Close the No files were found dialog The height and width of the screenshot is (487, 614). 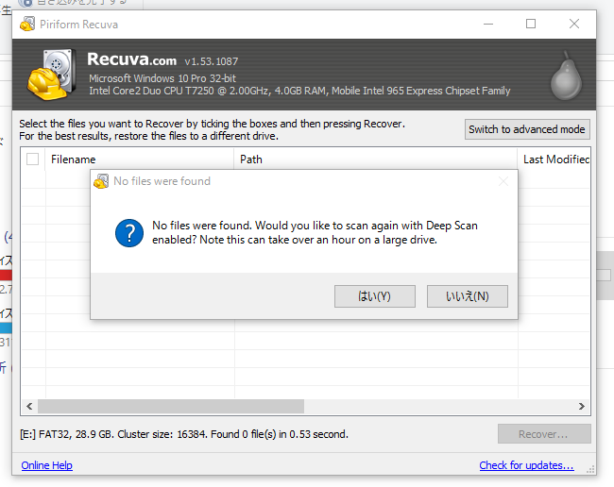tap(503, 181)
